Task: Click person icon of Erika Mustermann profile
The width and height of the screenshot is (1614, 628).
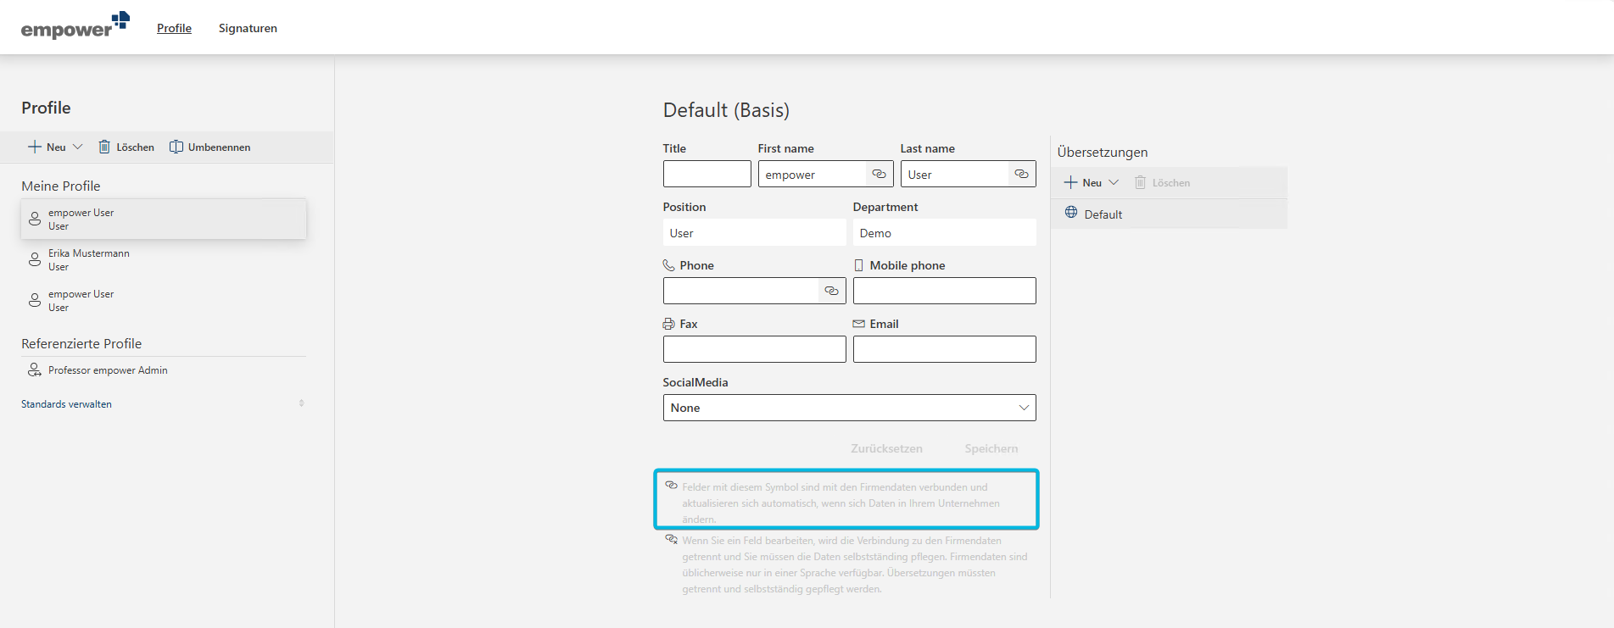Action: [35, 259]
